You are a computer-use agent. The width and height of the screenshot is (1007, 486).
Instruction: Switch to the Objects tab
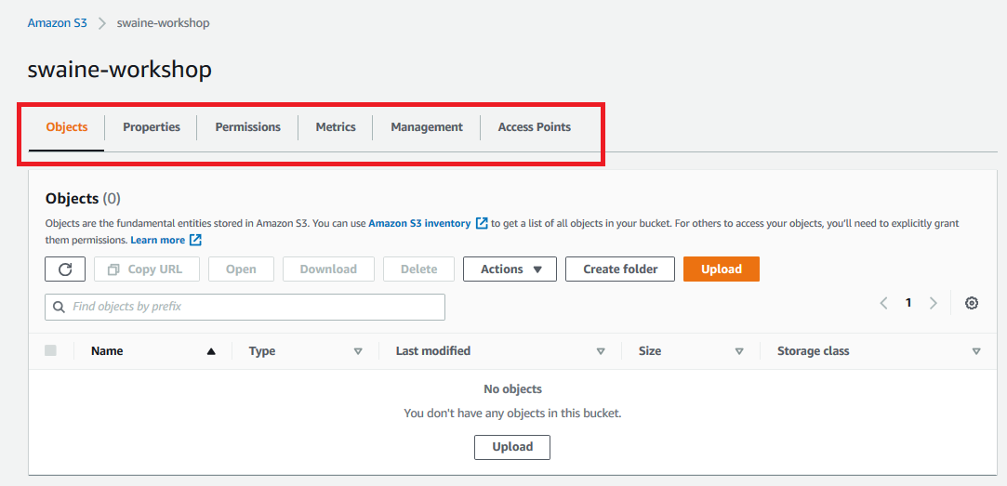(x=67, y=127)
